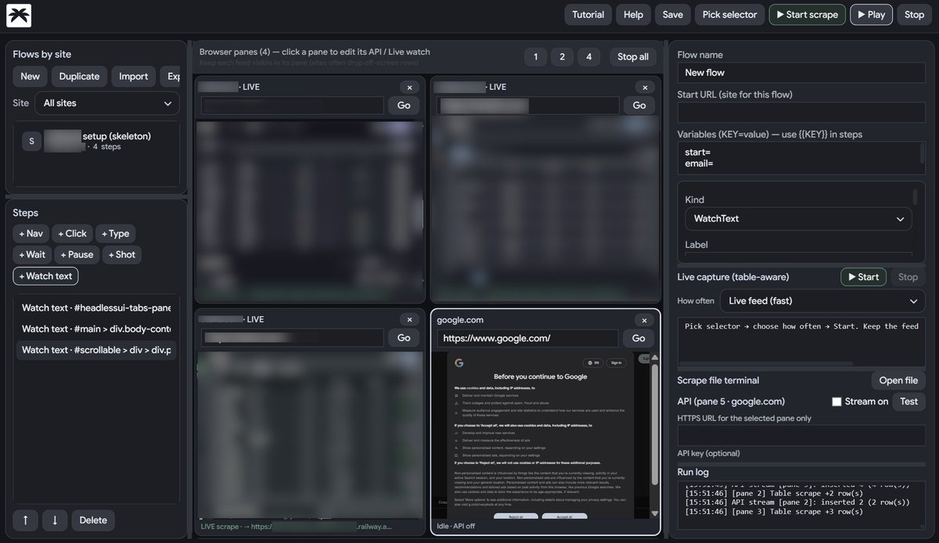Toggle the Stream on checkbox
Image resolution: width=939 pixels, height=543 pixels.
pyautogui.click(x=836, y=401)
